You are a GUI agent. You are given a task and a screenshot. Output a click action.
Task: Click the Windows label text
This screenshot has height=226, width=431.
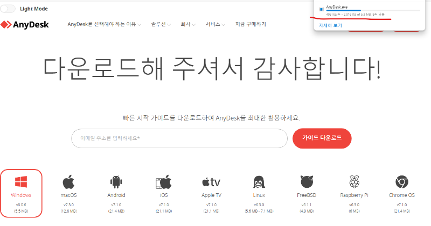tap(21, 195)
